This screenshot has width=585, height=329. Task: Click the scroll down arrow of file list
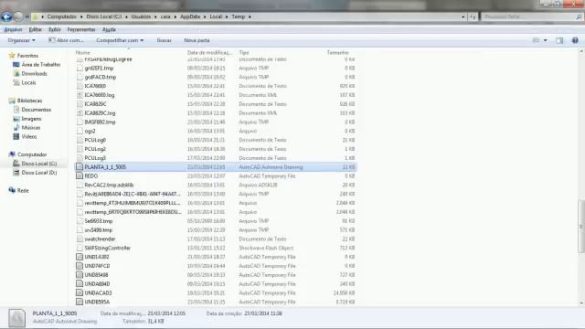(581, 303)
